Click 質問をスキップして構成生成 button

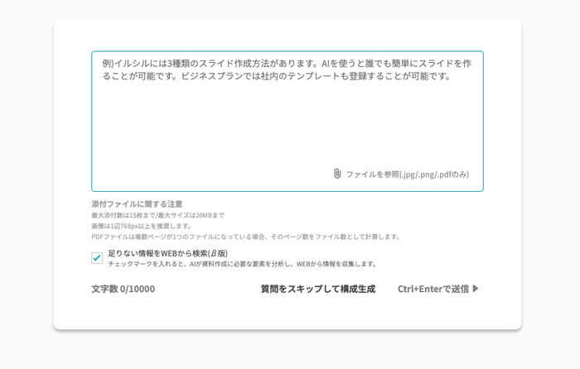(x=318, y=289)
